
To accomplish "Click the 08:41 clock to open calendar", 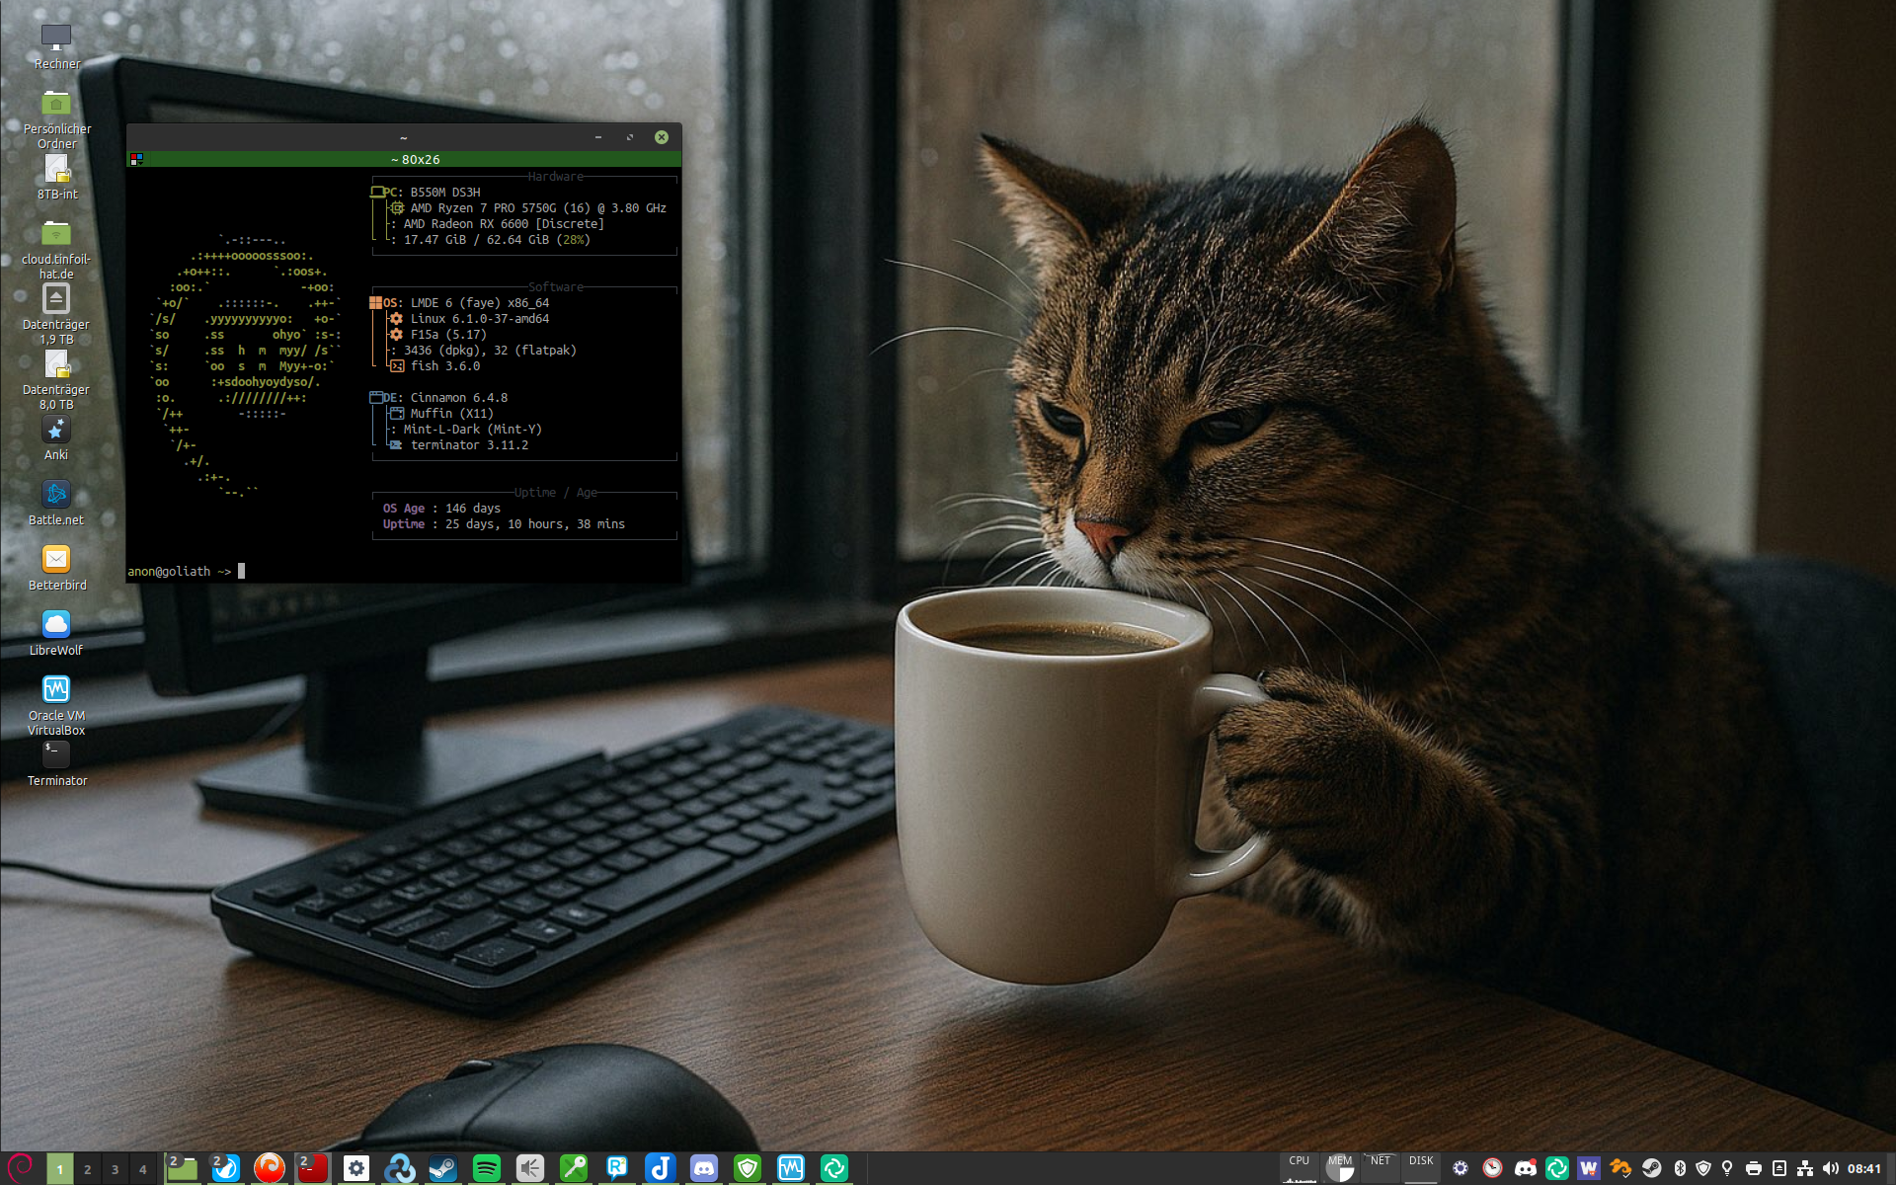I will pos(1864,1168).
